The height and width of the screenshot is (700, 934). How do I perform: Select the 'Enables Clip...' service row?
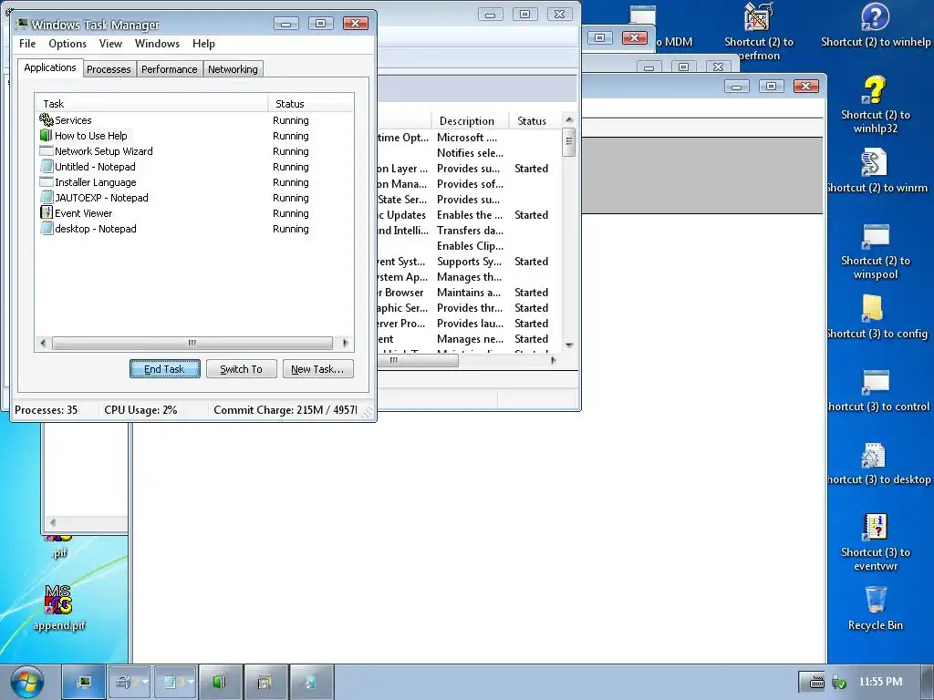[470, 246]
